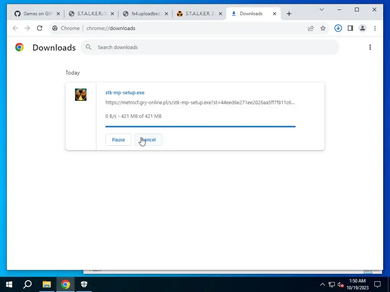Open Windows taskbar search

point(27,284)
